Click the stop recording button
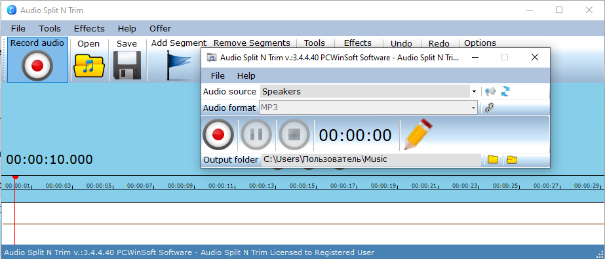This screenshot has height=259, width=605. (294, 134)
